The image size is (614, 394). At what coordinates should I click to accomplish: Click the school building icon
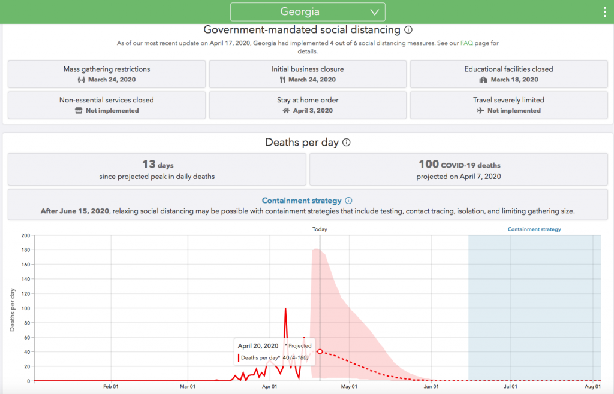tap(483, 80)
